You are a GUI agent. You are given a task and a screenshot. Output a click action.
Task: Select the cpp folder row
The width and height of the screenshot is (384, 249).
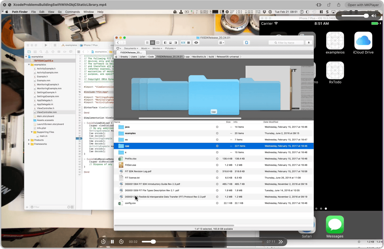(213, 146)
